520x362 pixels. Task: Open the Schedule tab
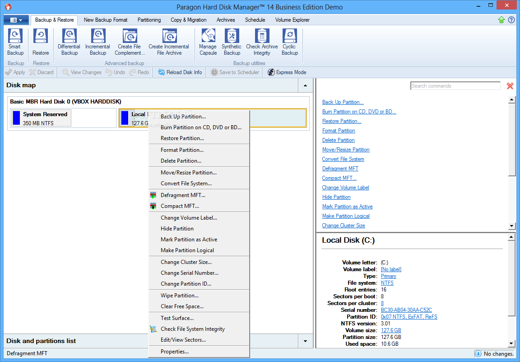(255, 20)
